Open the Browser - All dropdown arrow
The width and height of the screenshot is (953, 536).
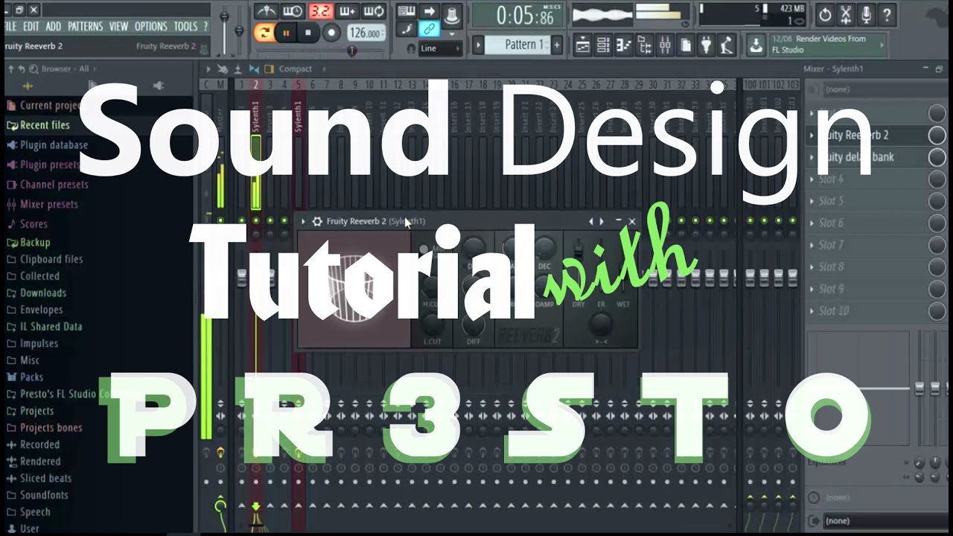point(94,68)
